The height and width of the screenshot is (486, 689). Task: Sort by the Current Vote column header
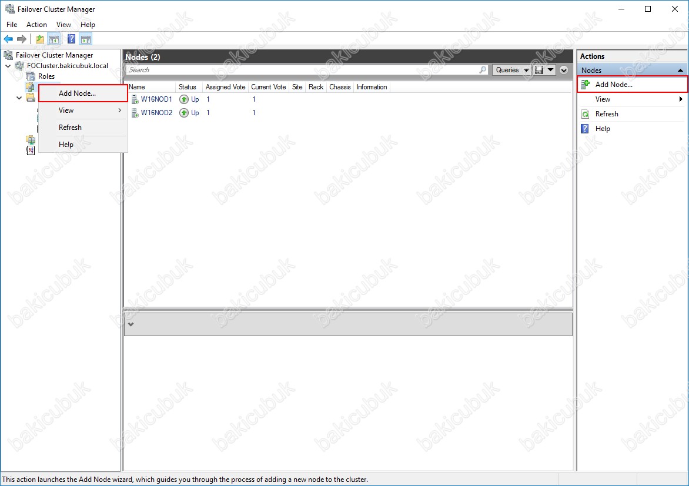point(269,87)
